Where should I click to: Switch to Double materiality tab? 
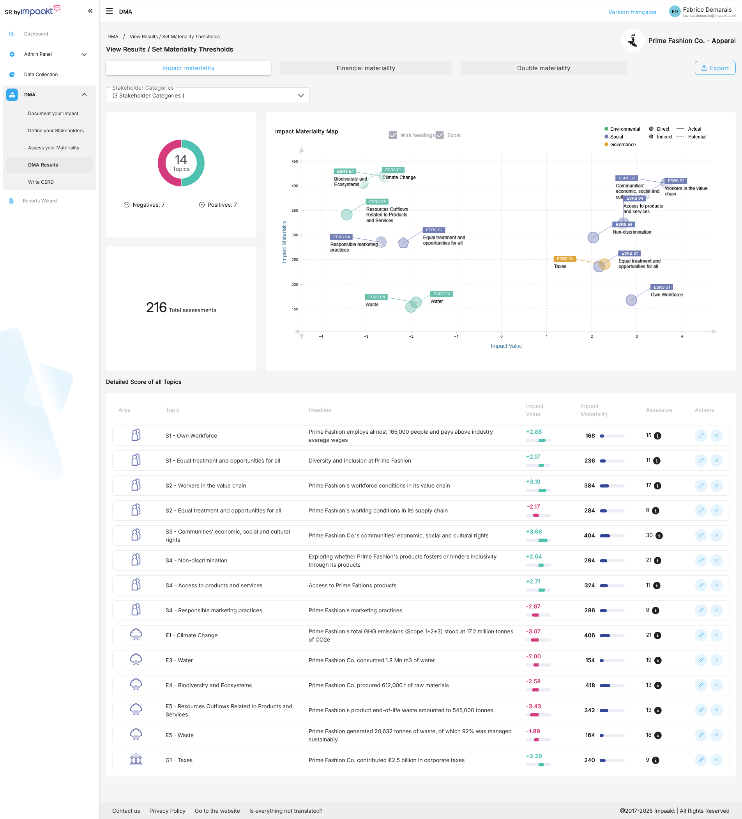[543, 68]
